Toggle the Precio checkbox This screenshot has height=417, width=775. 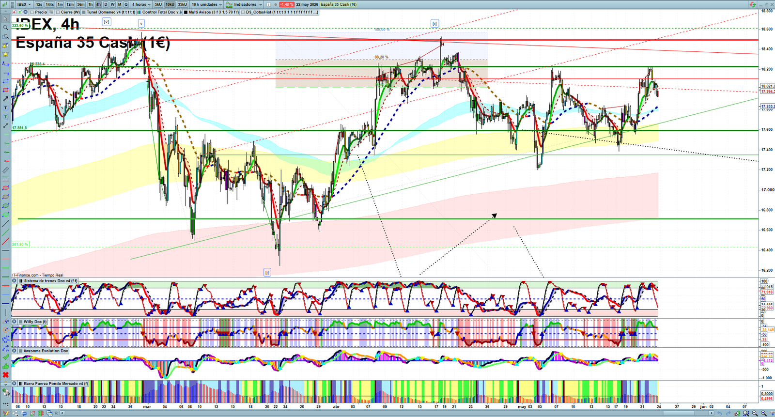(32, 12)
